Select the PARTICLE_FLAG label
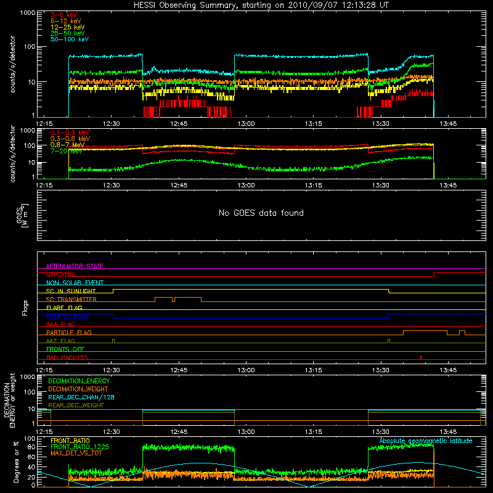The width and height of the screenshot is (493, 493). pos(69,332)
